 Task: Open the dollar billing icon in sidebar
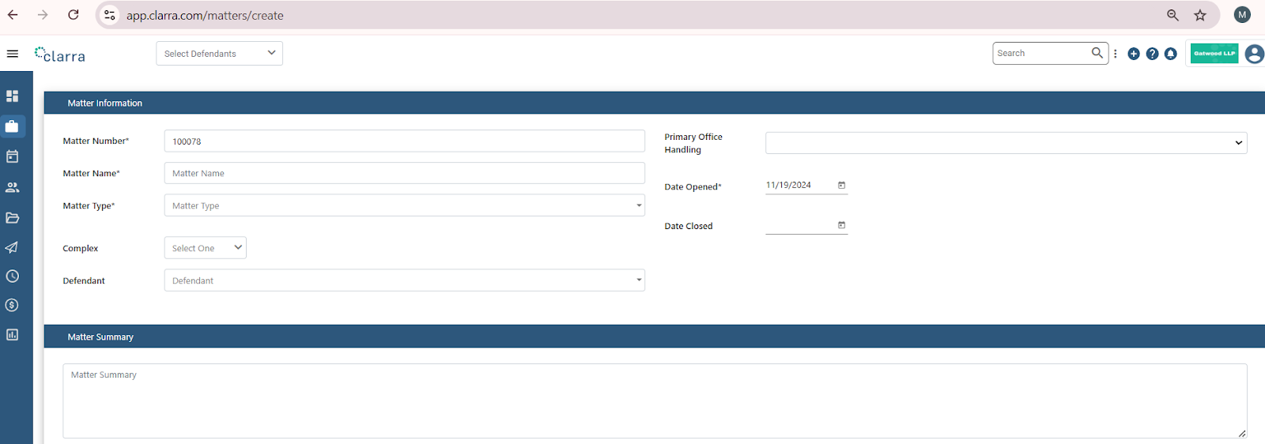[13, 305]
